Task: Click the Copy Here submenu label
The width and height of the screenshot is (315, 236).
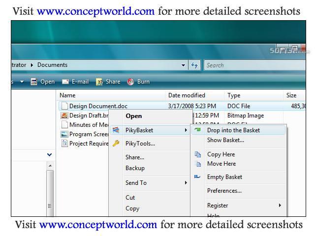Action: (x=221, y=154)
